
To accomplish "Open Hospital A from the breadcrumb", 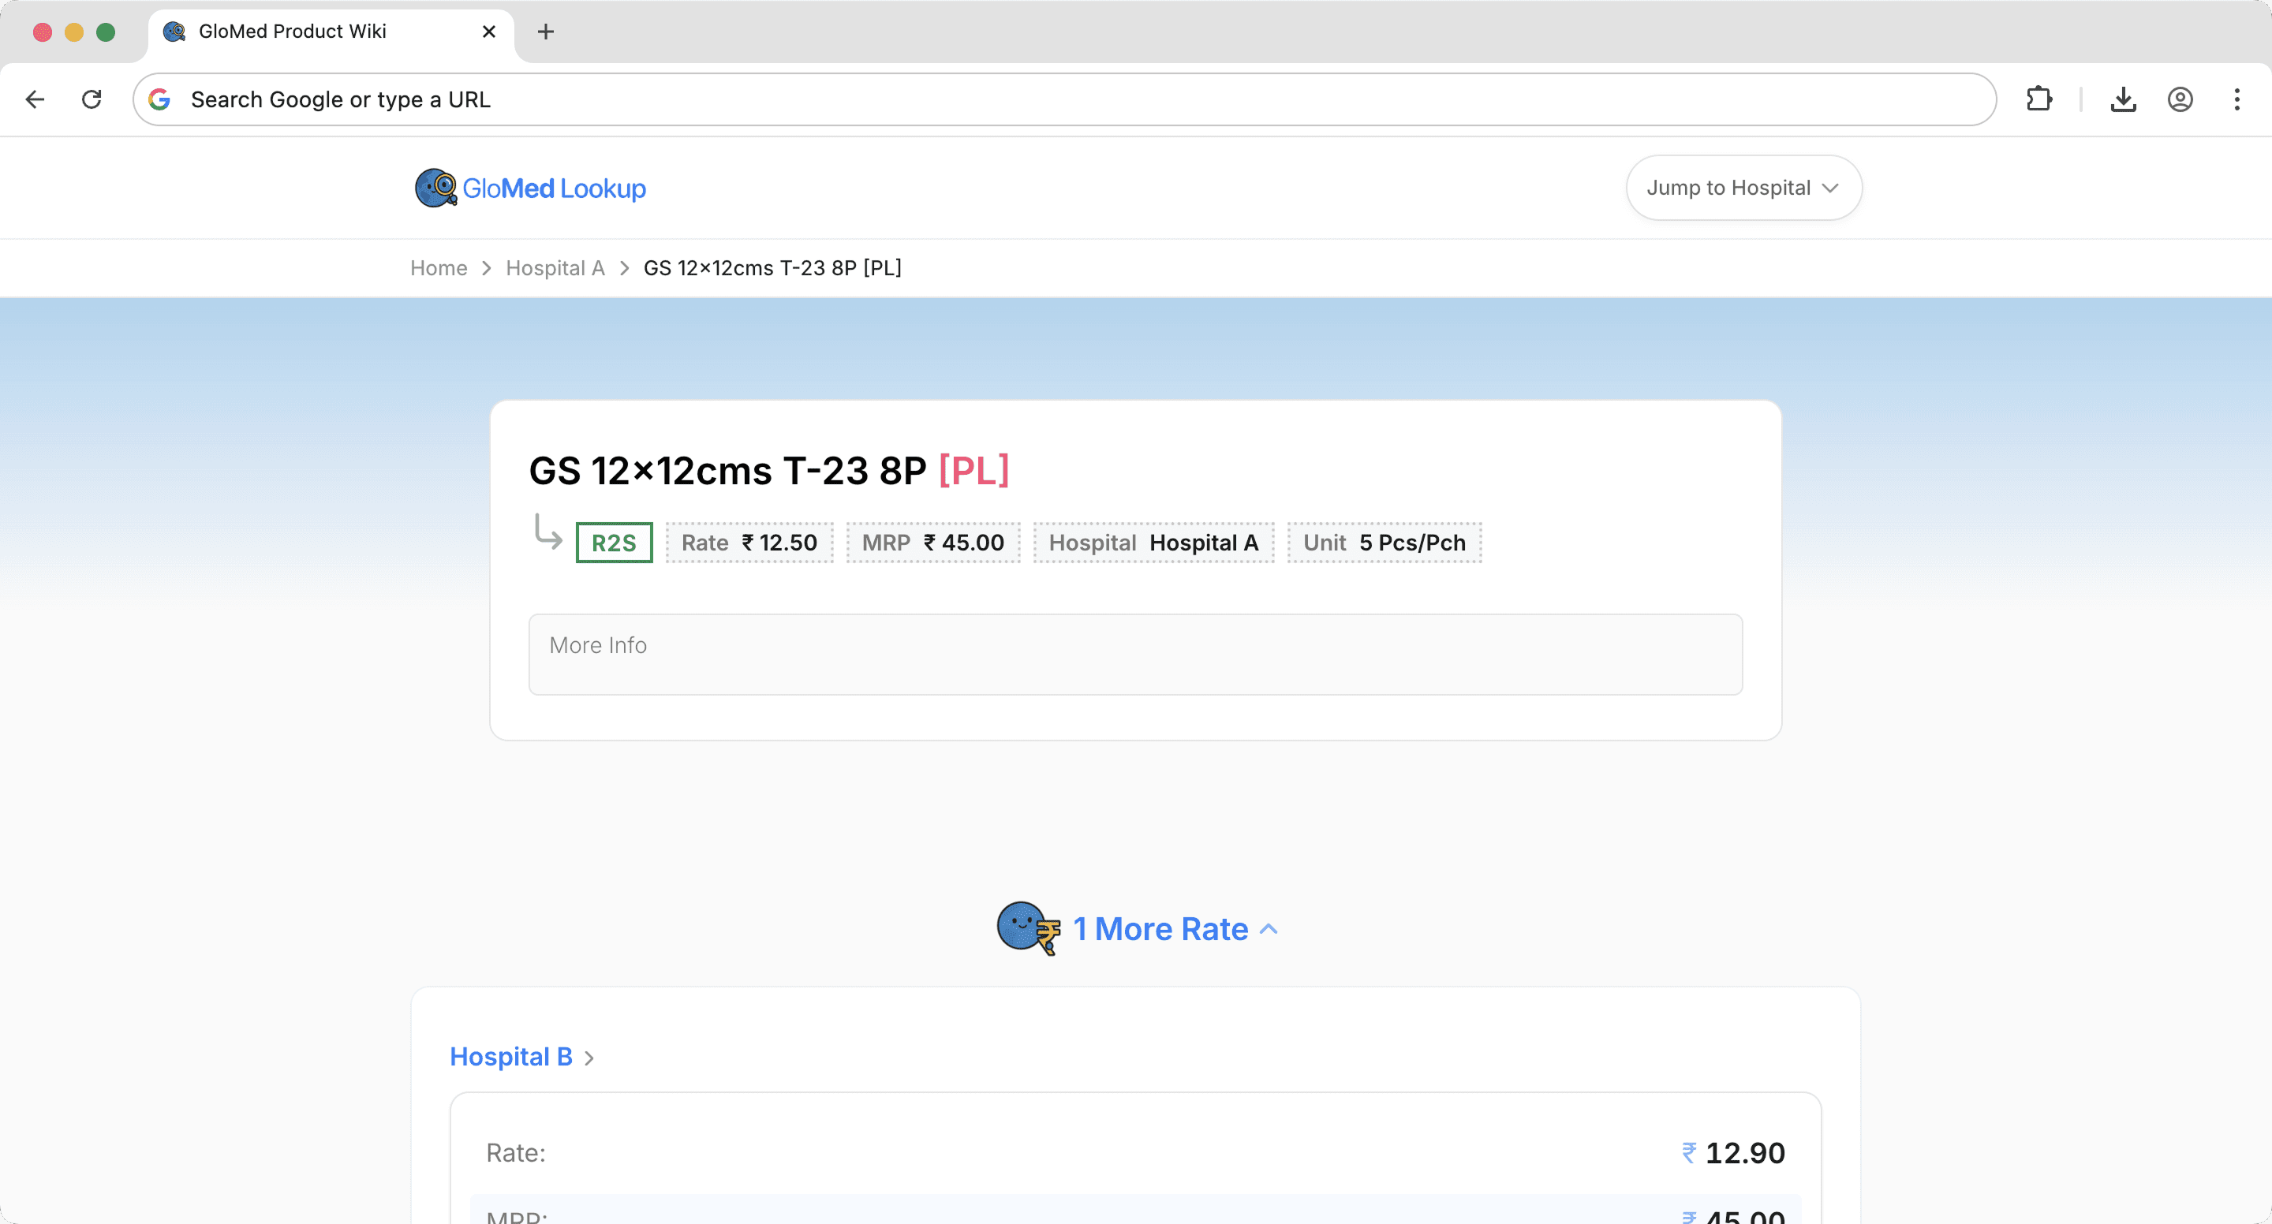I will [x=555, y=268].
